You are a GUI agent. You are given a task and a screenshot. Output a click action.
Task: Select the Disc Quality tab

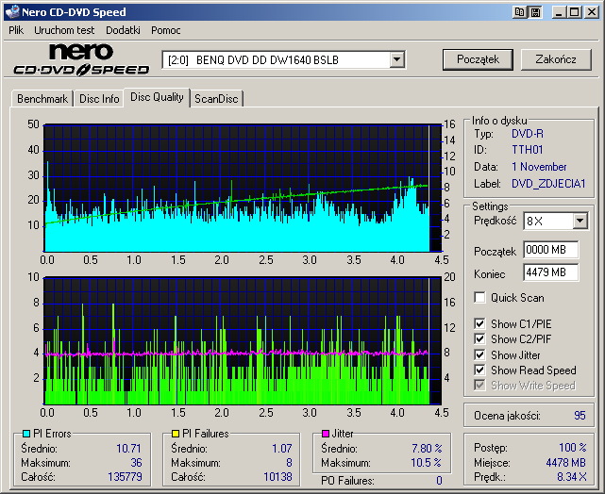(157, 97)
